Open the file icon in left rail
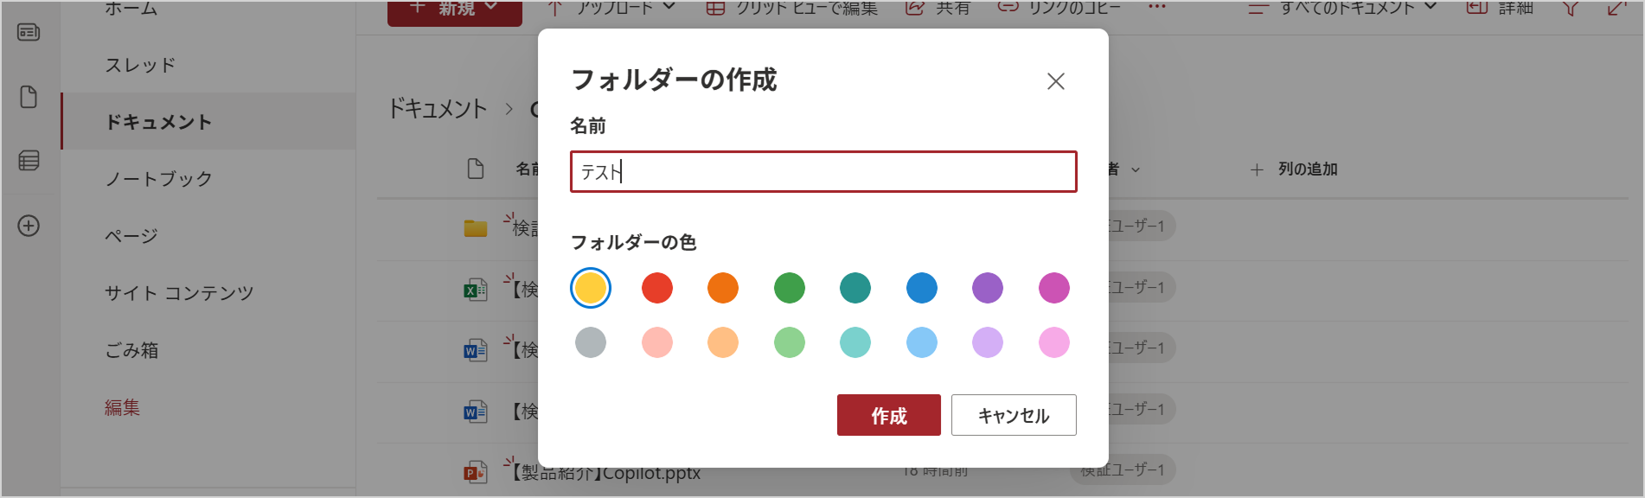This screenshot has width=1645, height=498. pyautogui.click(x=29, y=97)
